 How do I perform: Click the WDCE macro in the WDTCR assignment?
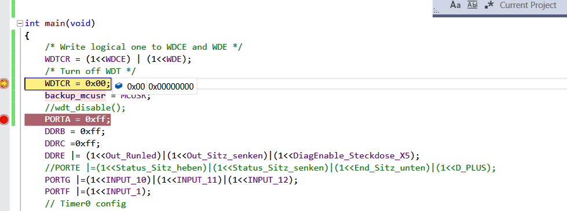(x=115, y=59)
